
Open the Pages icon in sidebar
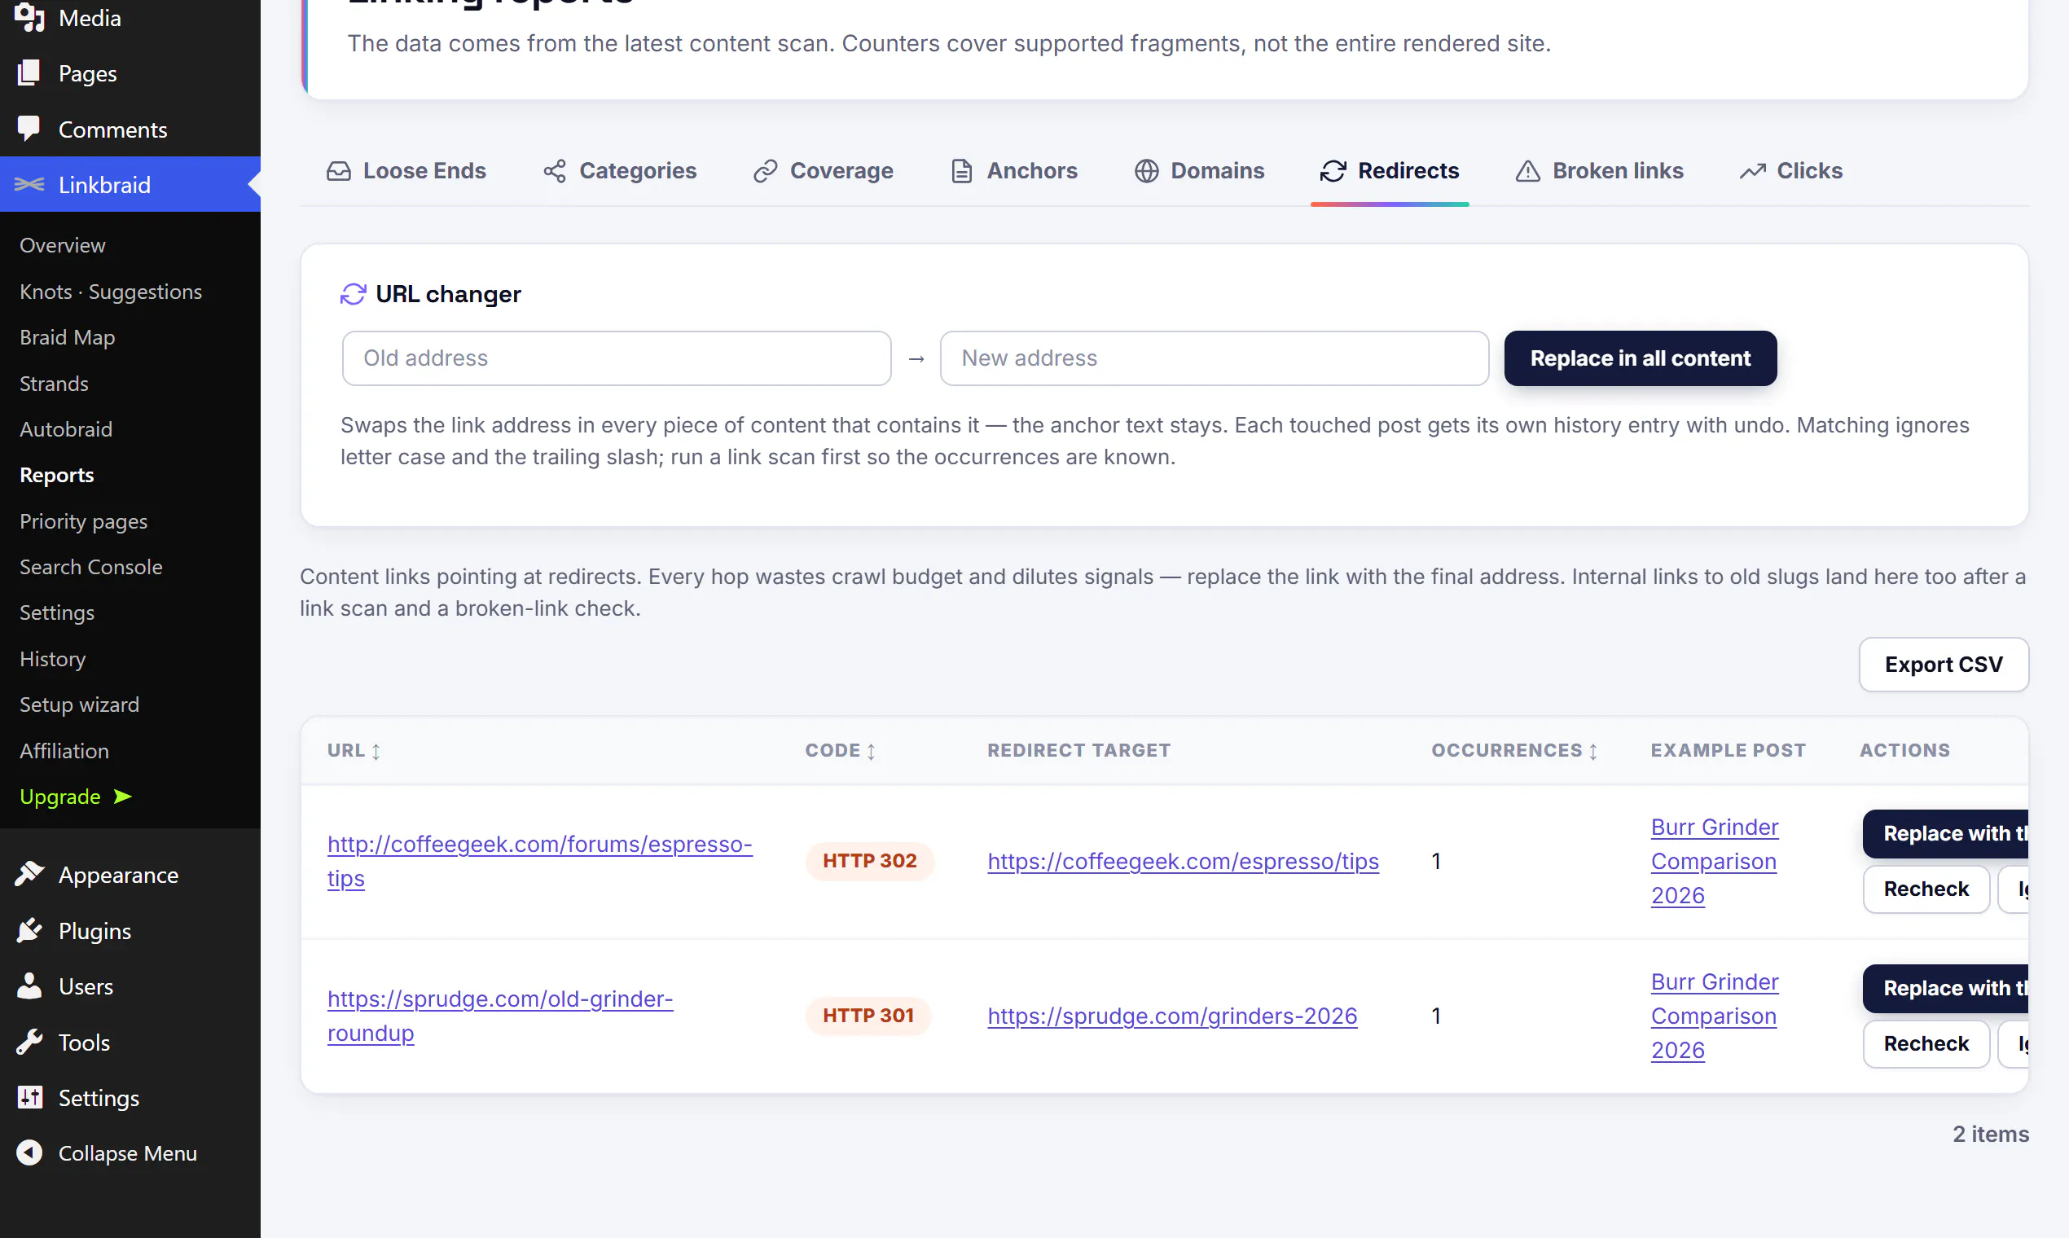point(29,72)
